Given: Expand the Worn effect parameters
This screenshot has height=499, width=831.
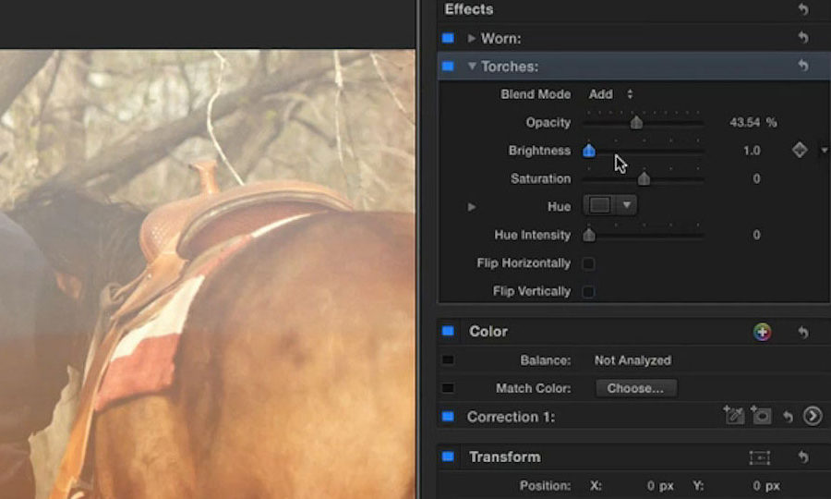Looking at the screenshot, I should click(471, 38).
